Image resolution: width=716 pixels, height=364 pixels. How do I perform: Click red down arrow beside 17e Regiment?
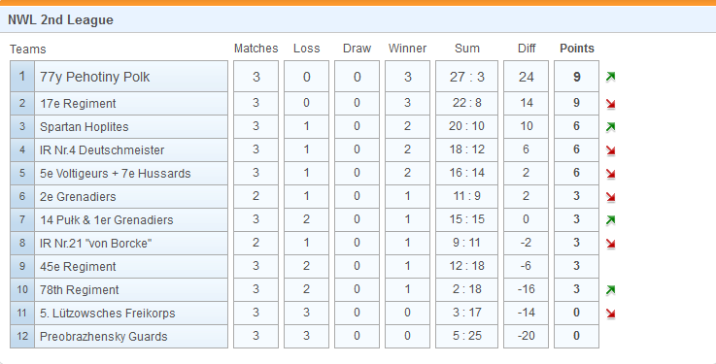tap(610, 104)
